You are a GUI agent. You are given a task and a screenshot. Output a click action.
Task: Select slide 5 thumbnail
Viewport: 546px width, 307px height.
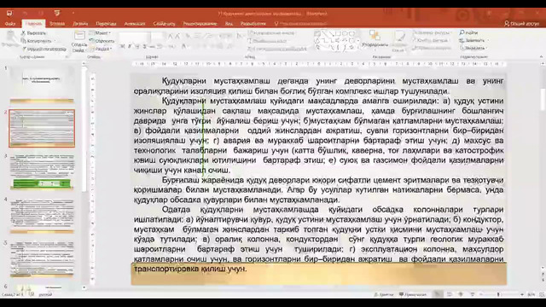42,259
